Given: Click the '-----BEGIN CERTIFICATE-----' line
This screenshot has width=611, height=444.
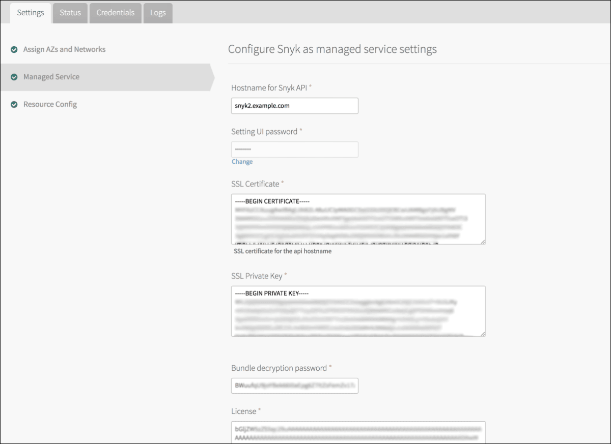Looking at the screenshot, I should click(272, 201).
